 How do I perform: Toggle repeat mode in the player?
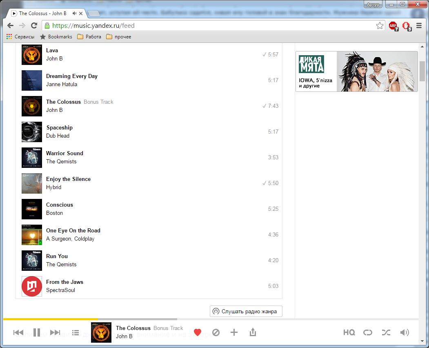click(x=368, y=332)
